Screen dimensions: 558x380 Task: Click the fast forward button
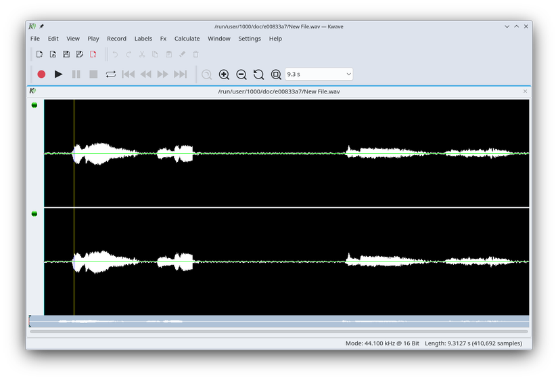pyautogui.click(x=162, y=74)
